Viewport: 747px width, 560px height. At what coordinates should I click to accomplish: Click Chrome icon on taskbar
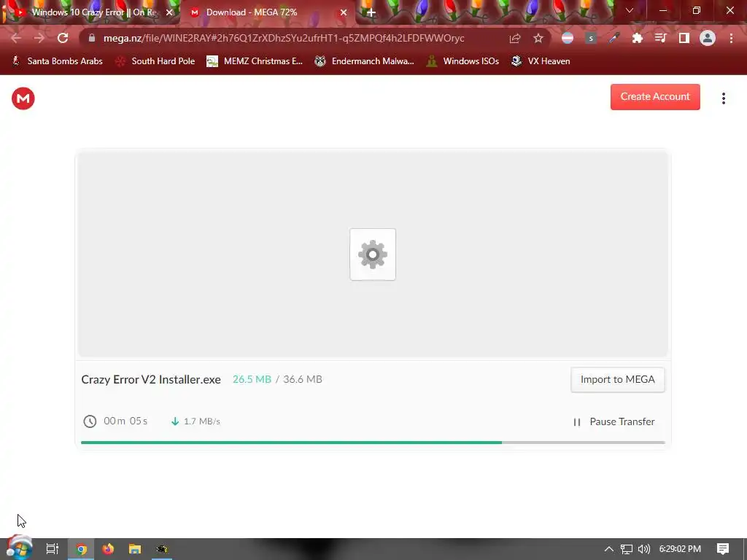click(82, 549)
